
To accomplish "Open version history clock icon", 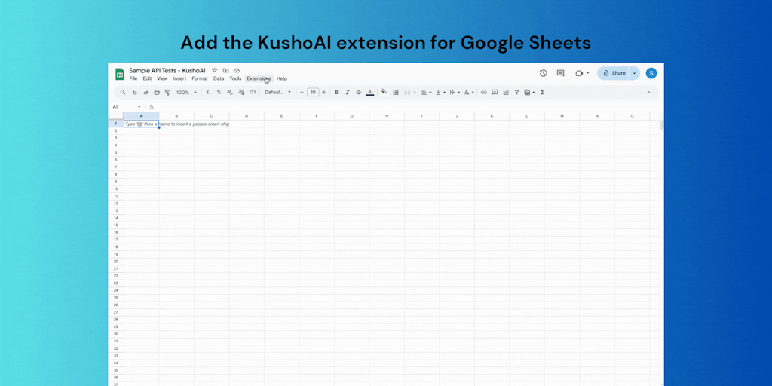I will pos(543,73).
